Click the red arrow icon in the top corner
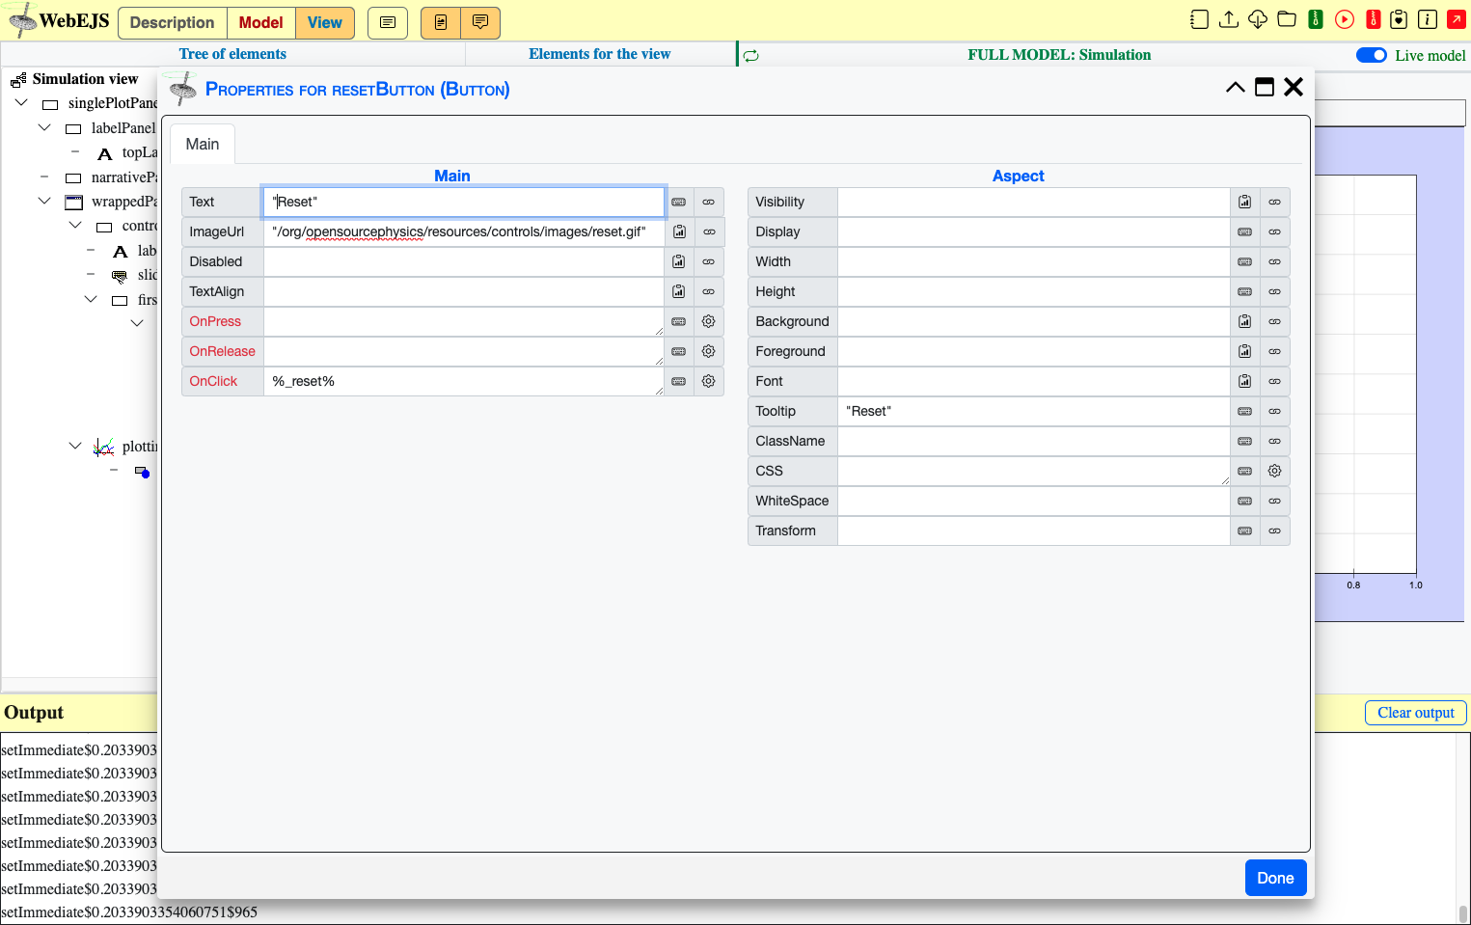The image size is (1471, 925). tap(1457, 19)
